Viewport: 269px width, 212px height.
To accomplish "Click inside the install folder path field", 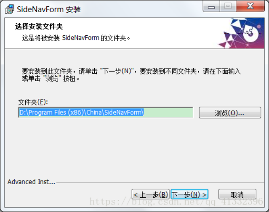I will click(106, 112).
